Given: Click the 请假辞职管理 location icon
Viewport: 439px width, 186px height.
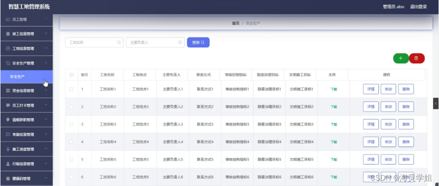Looking at the screenshot, I should [8, 120].
